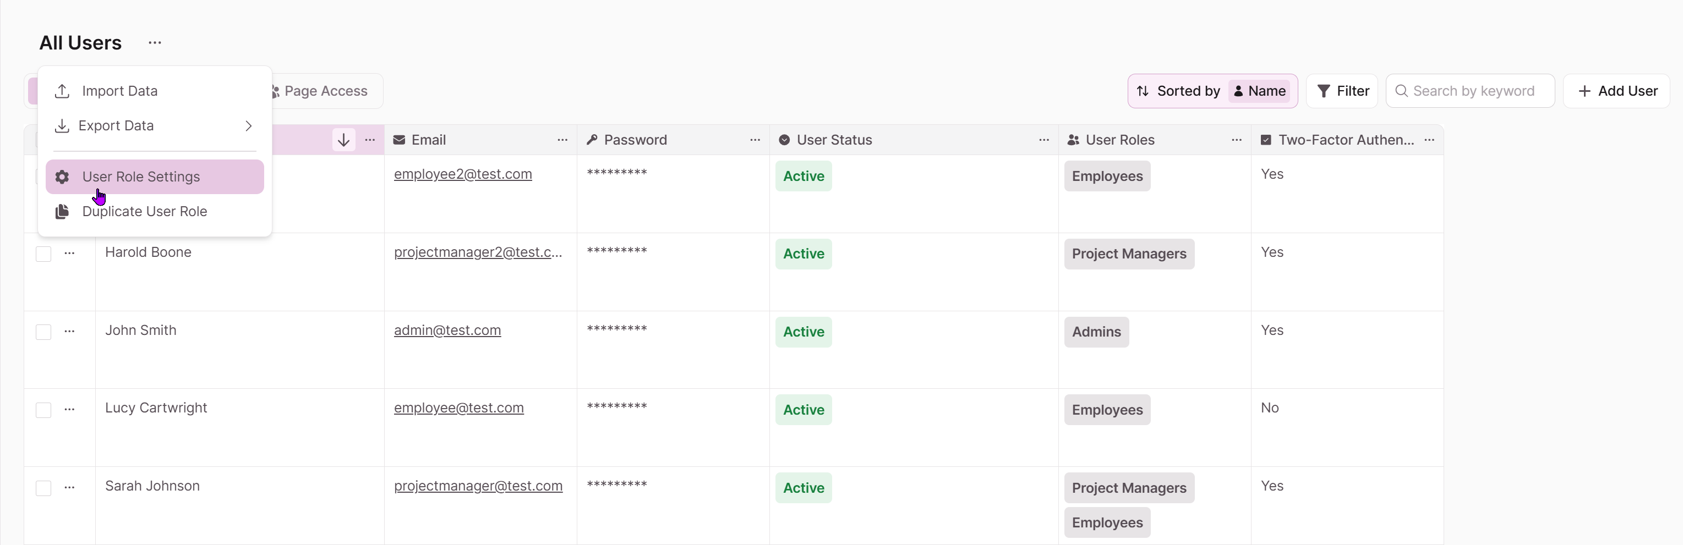This screenshot has width=1683, height=545.
Task: Click the sort direction arrow in Name column
Action: (x=343, y=140)
